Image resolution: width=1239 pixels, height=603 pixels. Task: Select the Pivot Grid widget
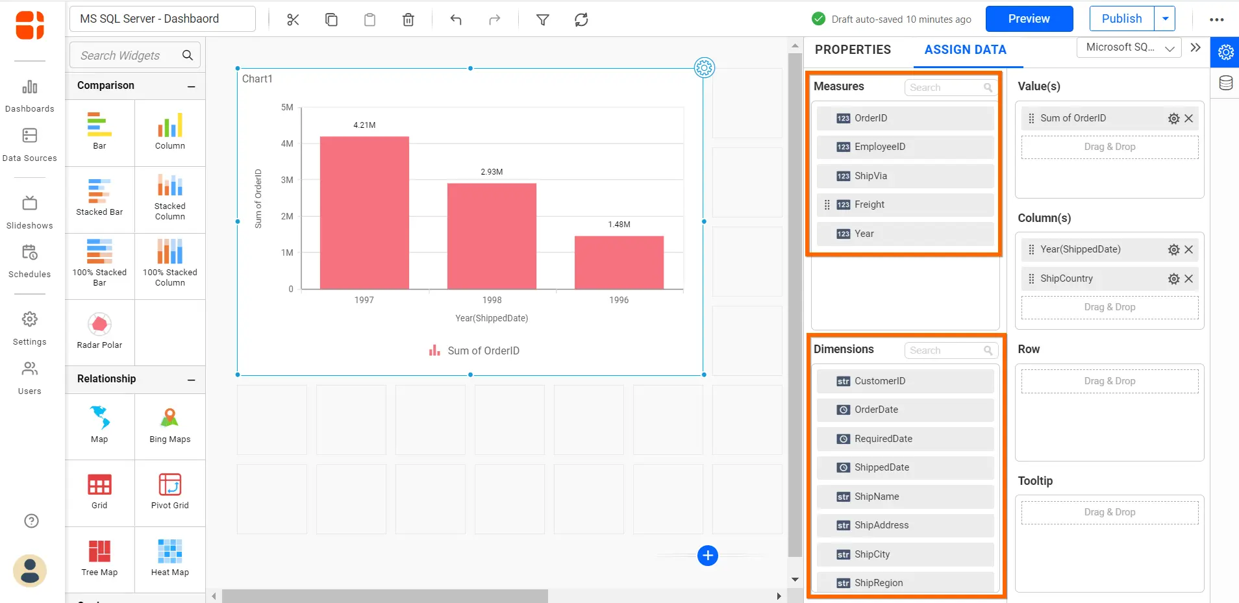169,491
